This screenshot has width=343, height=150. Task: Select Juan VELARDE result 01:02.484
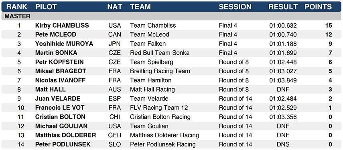(283, 99)
